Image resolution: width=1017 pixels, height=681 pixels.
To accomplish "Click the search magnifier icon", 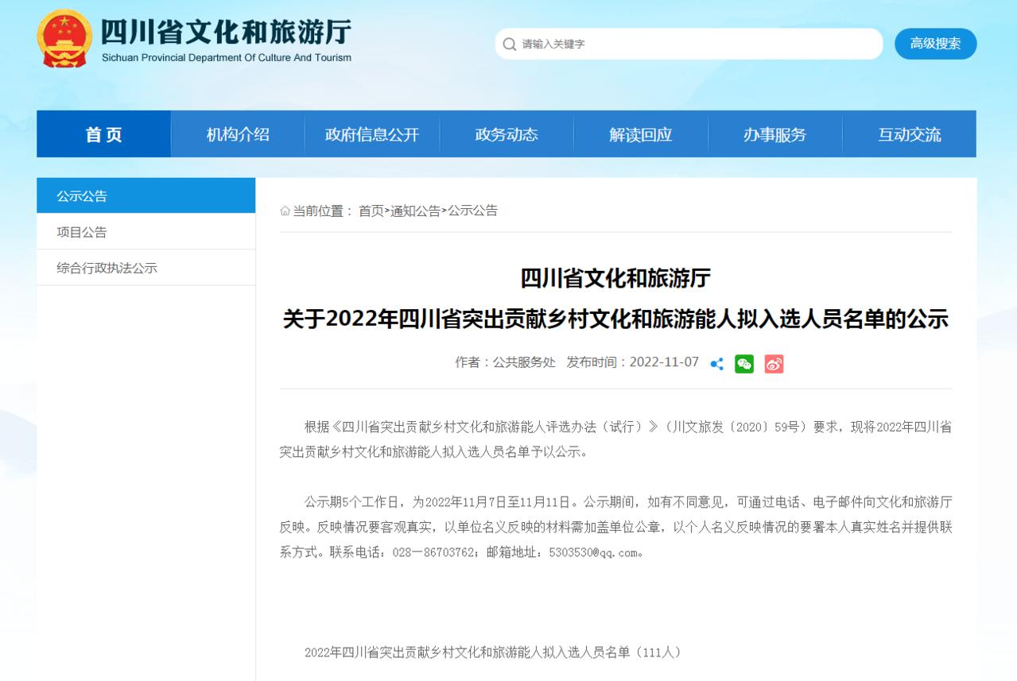I will (509, 44).
